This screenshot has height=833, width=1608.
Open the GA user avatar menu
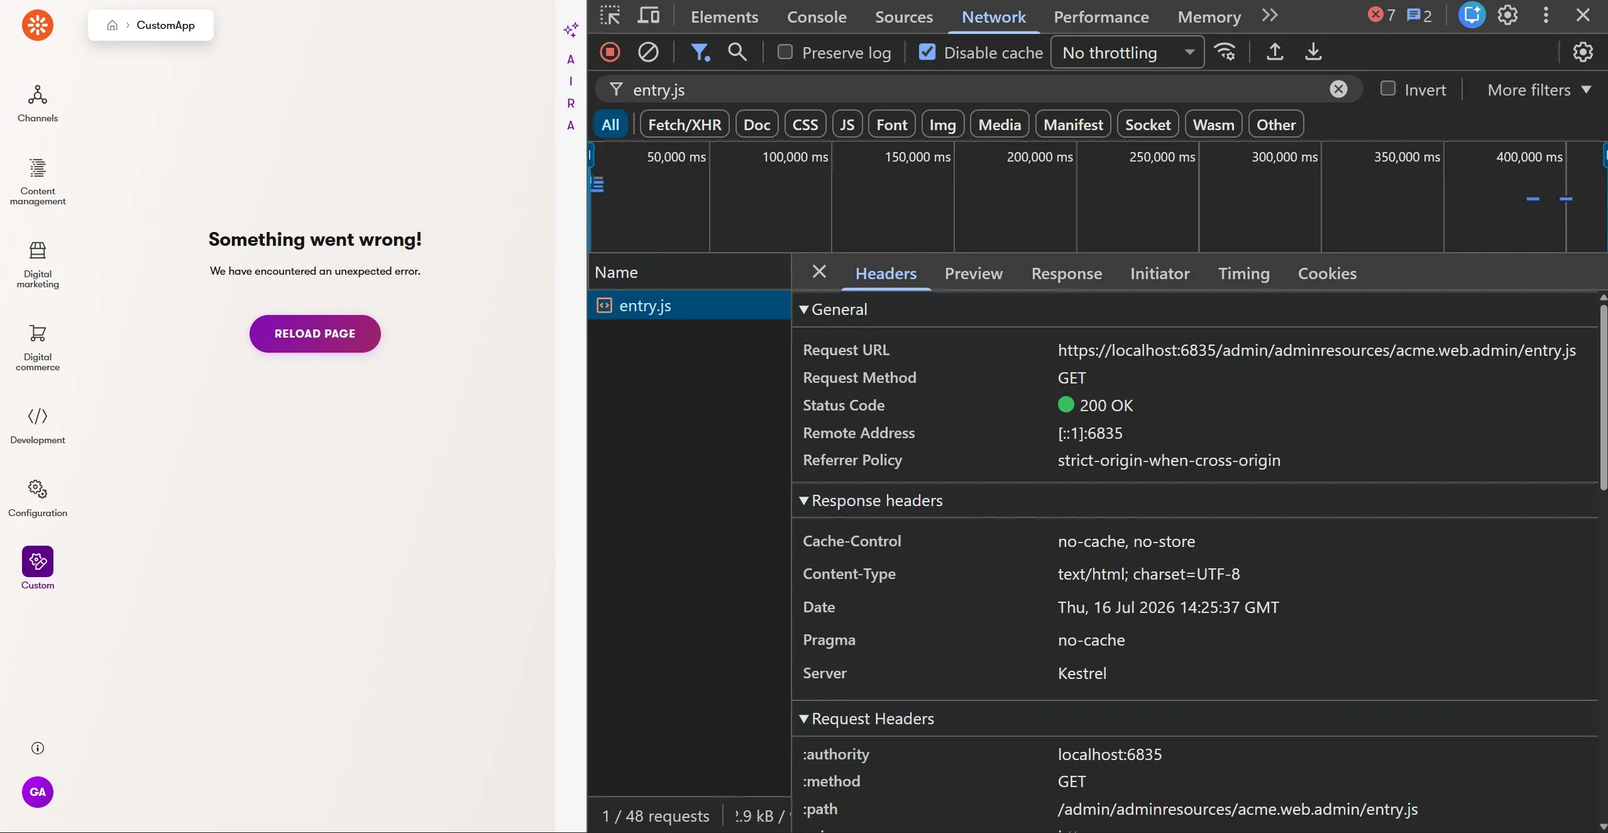[x=38, y=792]
